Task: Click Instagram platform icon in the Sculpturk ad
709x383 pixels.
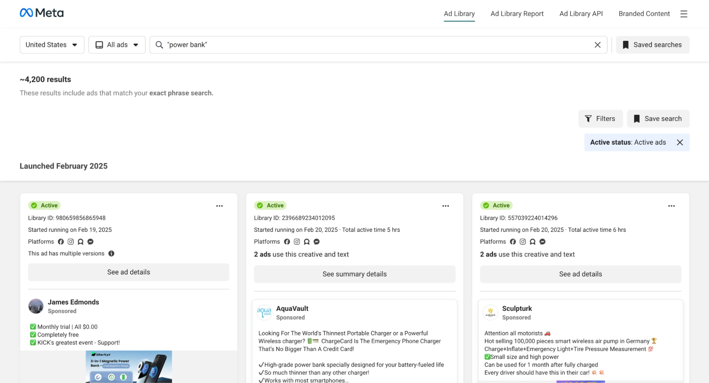Action: tap(523, 242)
